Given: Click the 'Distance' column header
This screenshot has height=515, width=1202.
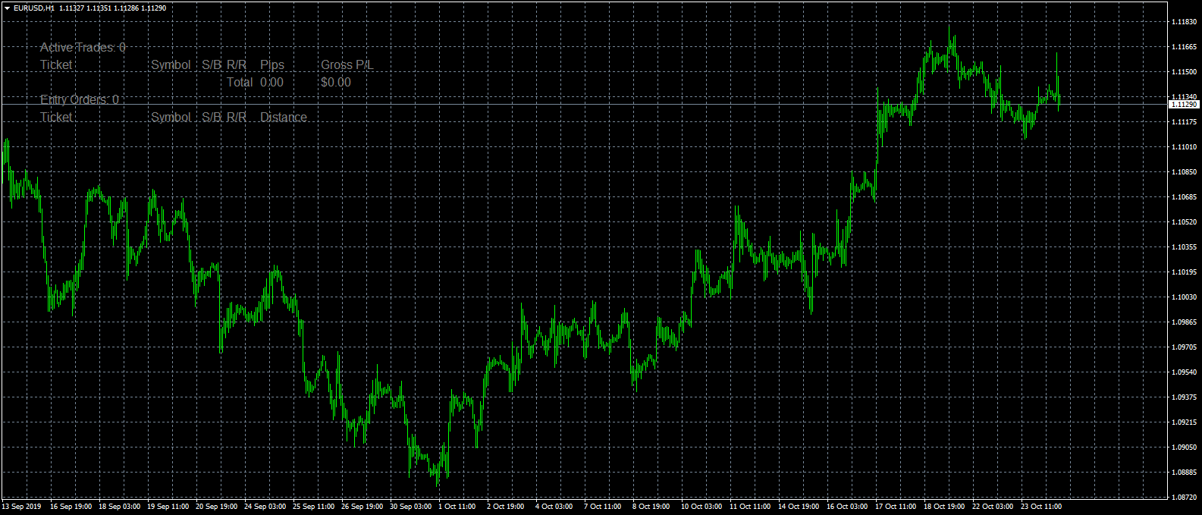Looking at the screenshot, I should (284, 118).
